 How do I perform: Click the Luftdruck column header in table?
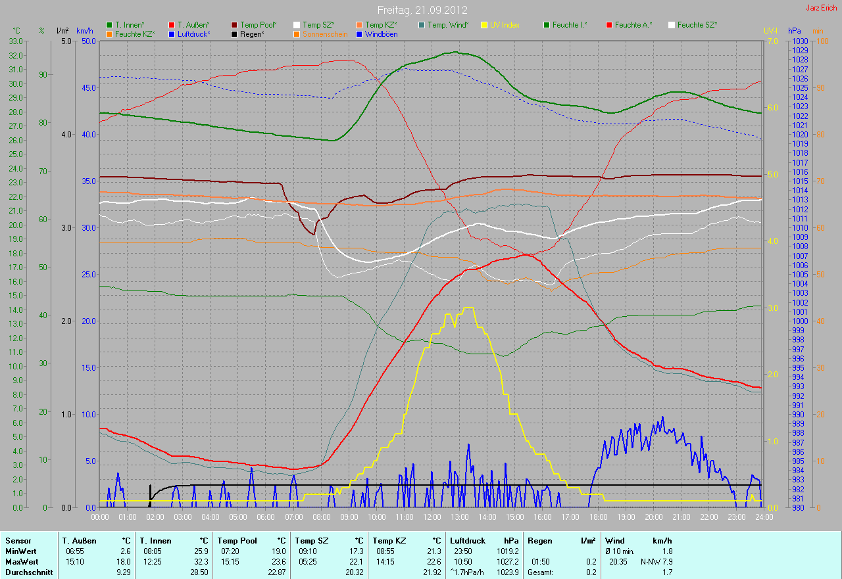pos(468,541)
